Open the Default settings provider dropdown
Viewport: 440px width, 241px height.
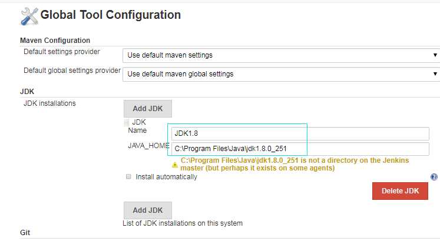pos(281,55)
